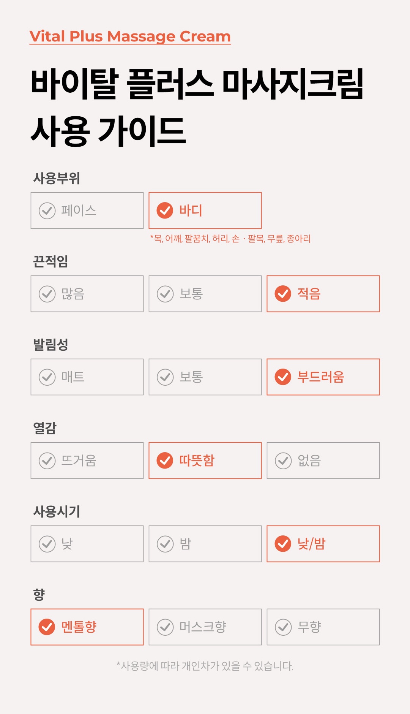Choose the 낮/밤 usage time option
Image resolution: width=410 pixels, height=714 pixels.
click(x=323, y=544)
